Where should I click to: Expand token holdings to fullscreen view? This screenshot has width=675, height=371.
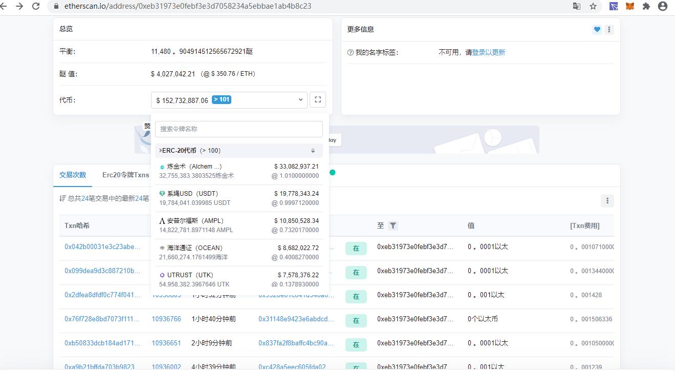pyautogui.click(x=318, y=99)
